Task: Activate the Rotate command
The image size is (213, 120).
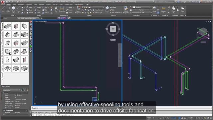Action: click(38, 7)
